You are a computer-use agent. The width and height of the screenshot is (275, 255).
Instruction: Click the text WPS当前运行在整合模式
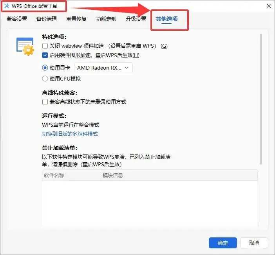click(71, 125)
